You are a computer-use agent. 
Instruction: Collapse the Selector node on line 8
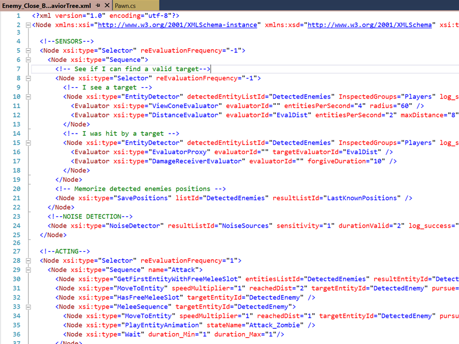click(28, 79)
